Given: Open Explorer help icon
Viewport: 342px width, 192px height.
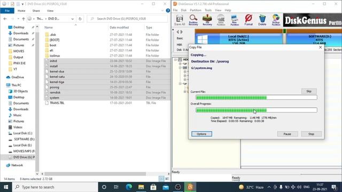Looking at the screenshot, I should 168,11.
